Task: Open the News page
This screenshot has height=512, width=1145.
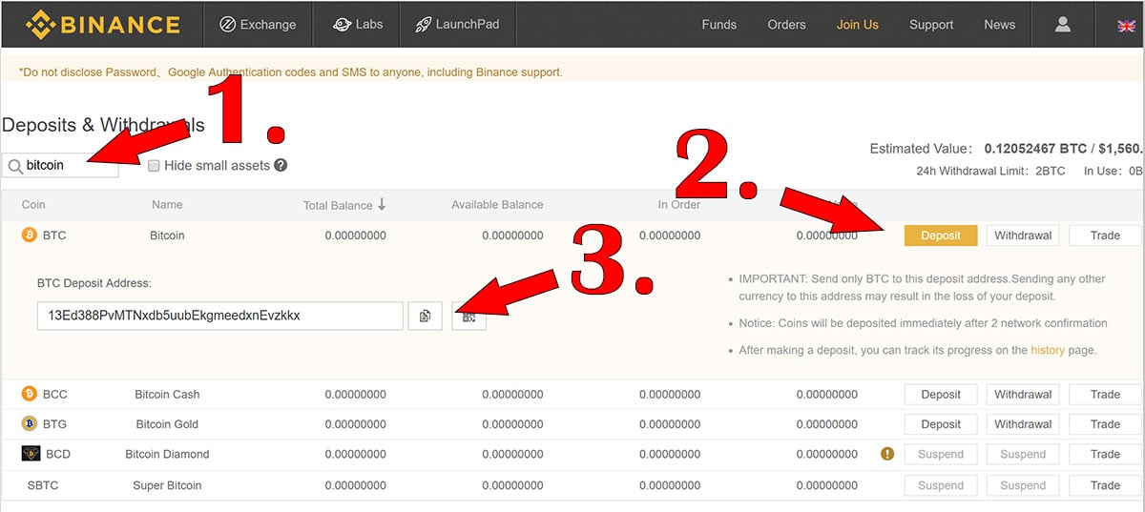Action: [x=999, y=25]
